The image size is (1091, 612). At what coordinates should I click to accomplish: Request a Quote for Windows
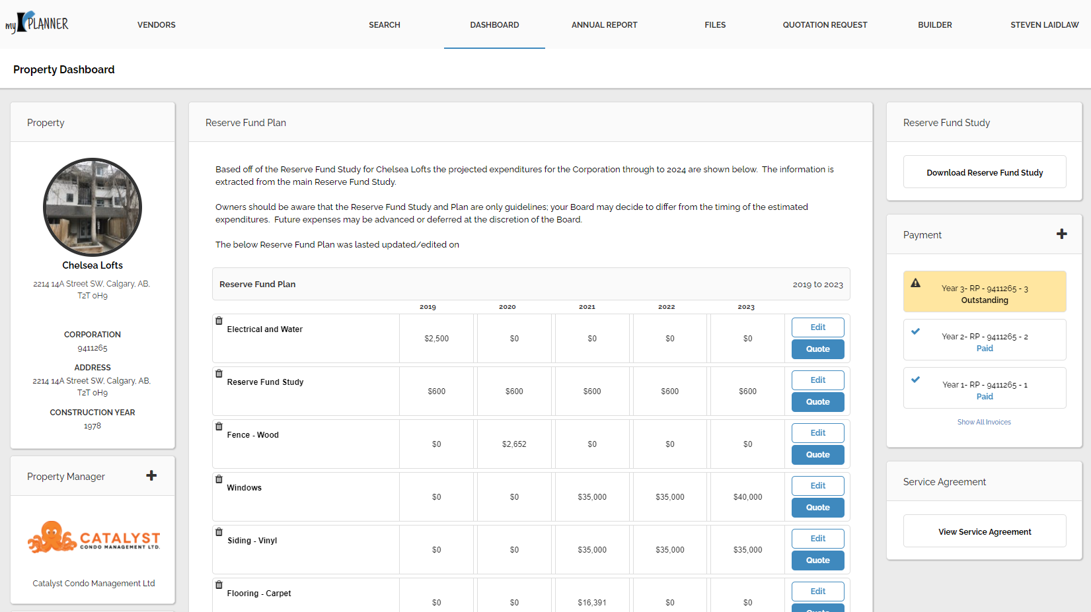[x=817, y=508]
